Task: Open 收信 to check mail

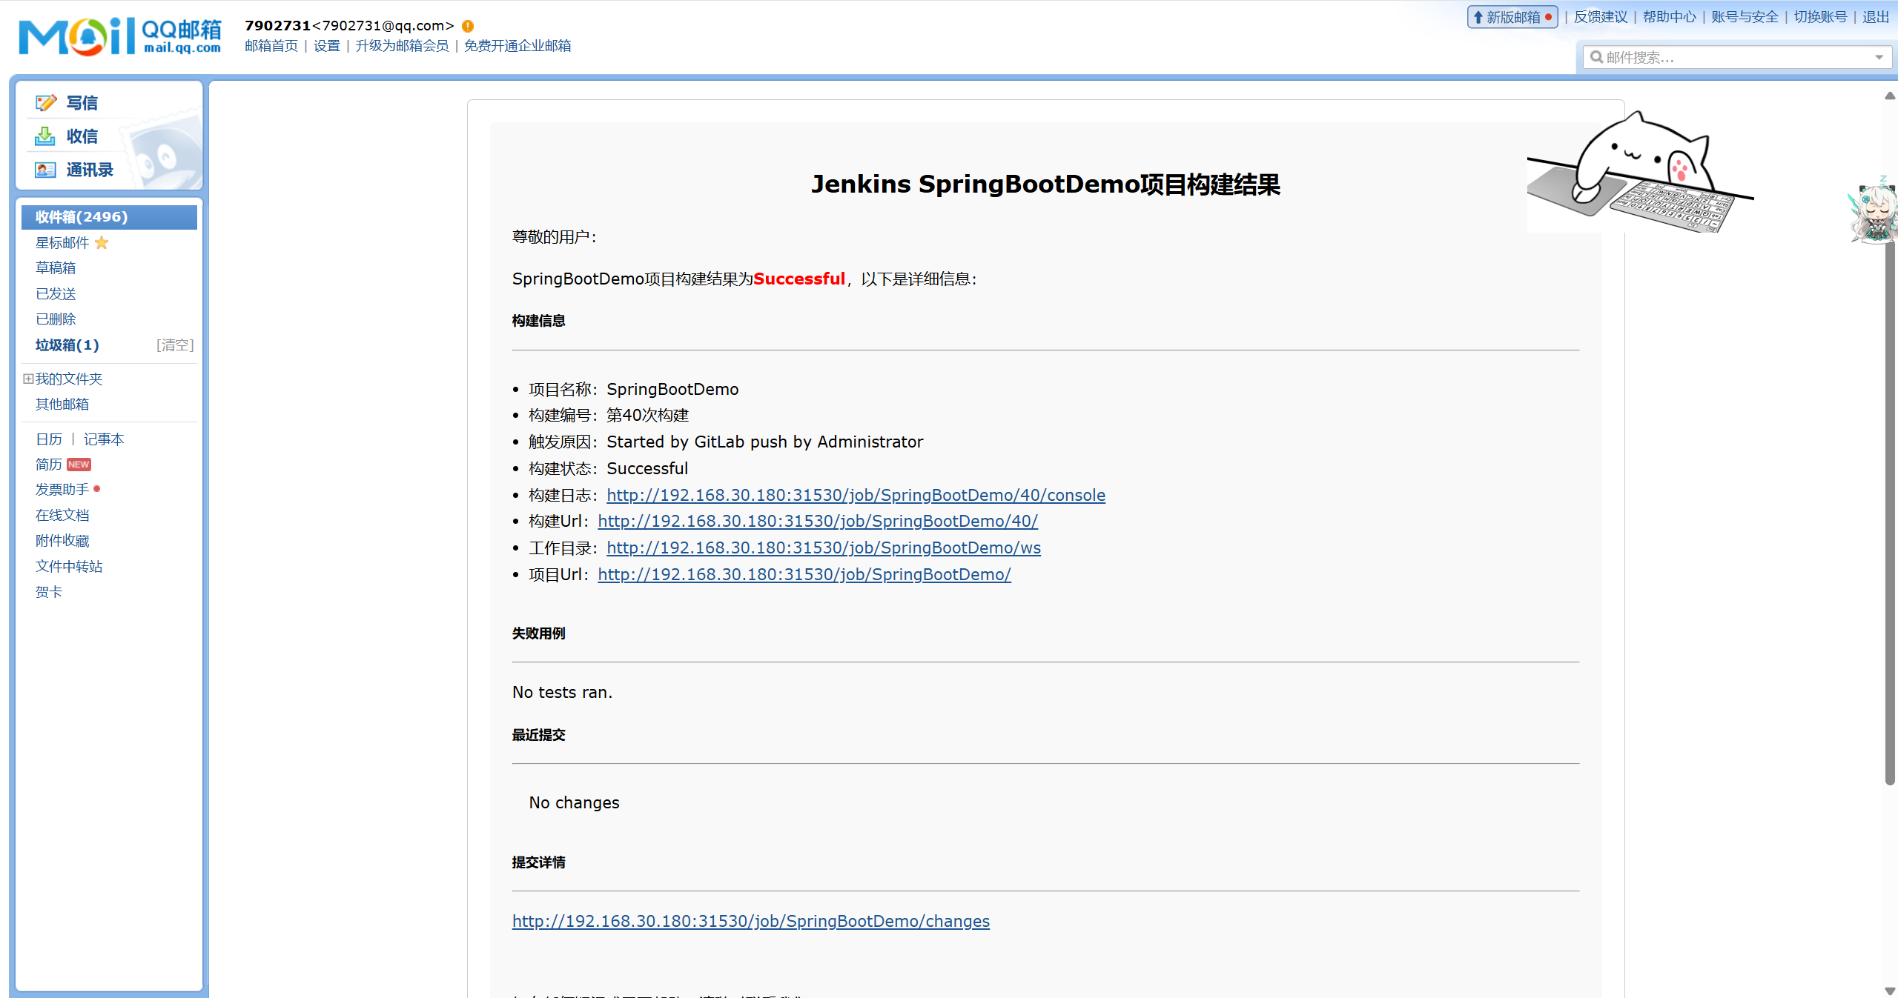Action: pos(82,136)
